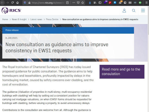Open page actions three-dot menu

pyautogui.click(x=74, y=3)
